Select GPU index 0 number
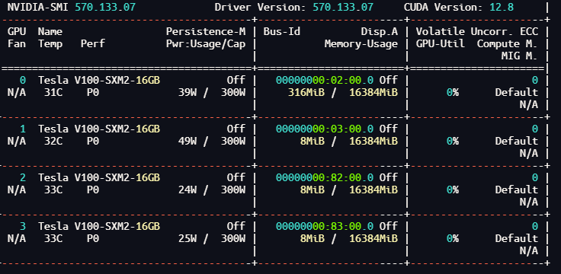 [23, 80]
